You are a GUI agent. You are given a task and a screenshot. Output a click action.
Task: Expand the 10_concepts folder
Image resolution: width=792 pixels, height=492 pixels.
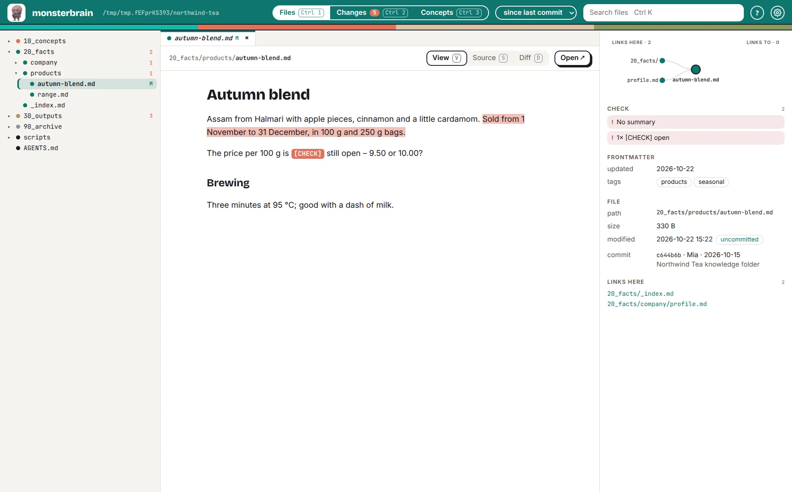click(9, 41)
